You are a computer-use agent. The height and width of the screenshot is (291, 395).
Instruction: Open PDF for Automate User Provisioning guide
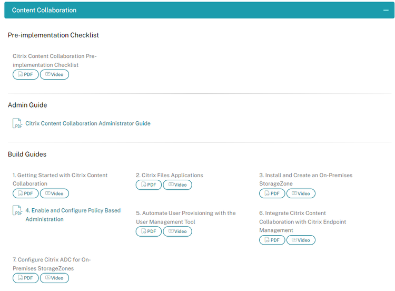point(149,231)
